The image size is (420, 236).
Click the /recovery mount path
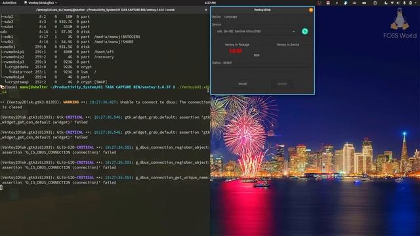pyautogui.click(x=104, y=57)
